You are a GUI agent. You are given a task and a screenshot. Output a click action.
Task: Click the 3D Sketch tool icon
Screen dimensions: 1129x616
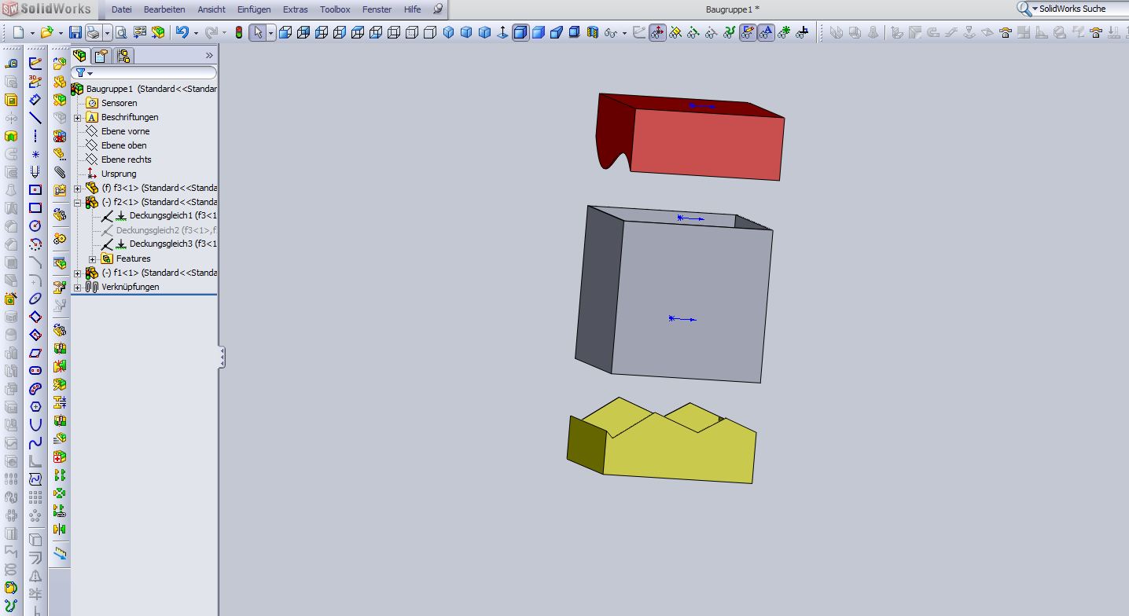click(35, 82)
